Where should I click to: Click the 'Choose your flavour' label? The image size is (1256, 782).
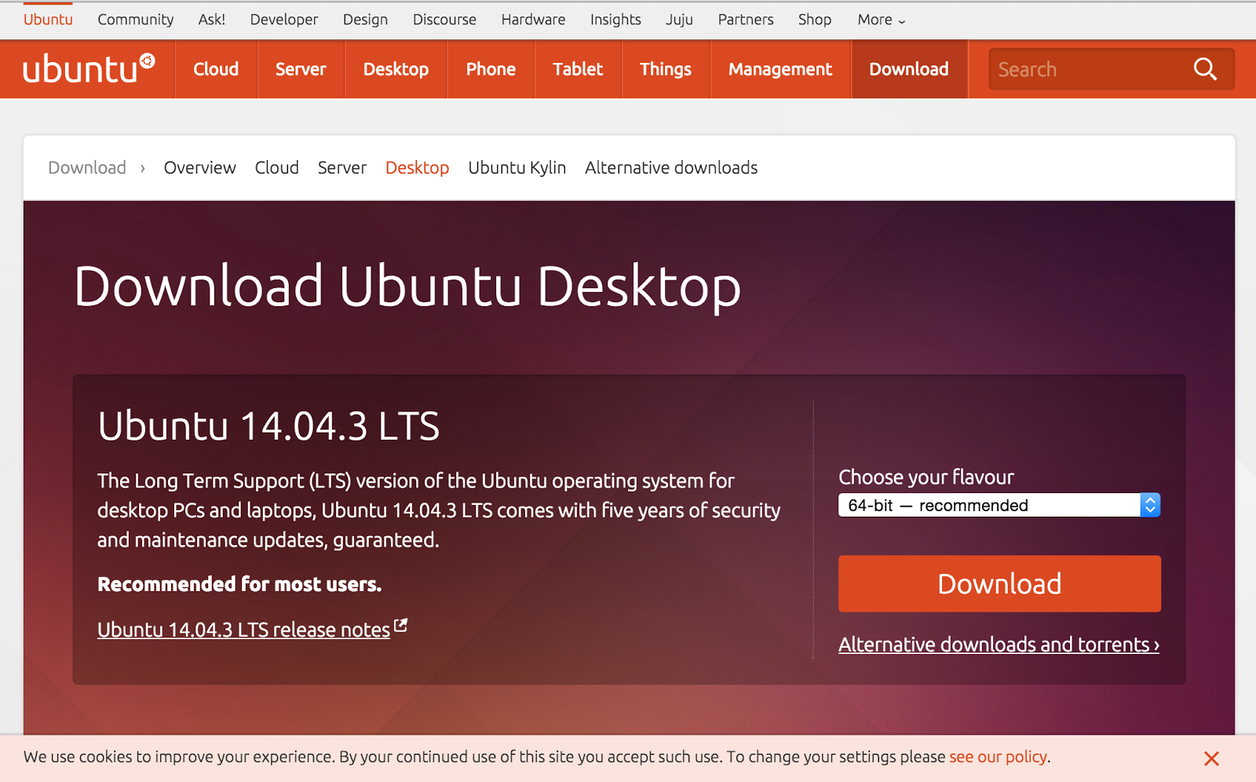926,477
